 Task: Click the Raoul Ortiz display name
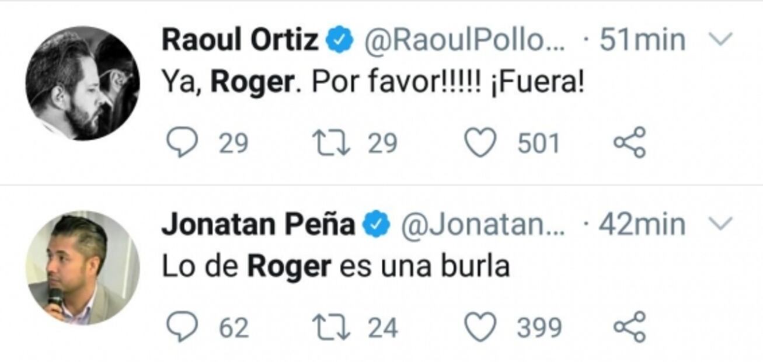pyautogui.click(x=240, y=41)
